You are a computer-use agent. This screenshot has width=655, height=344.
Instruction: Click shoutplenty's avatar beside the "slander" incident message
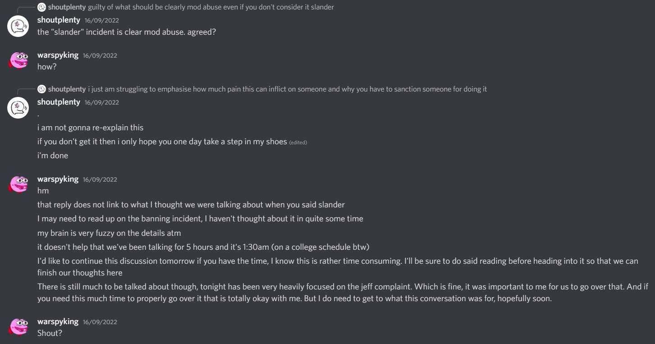18,26
